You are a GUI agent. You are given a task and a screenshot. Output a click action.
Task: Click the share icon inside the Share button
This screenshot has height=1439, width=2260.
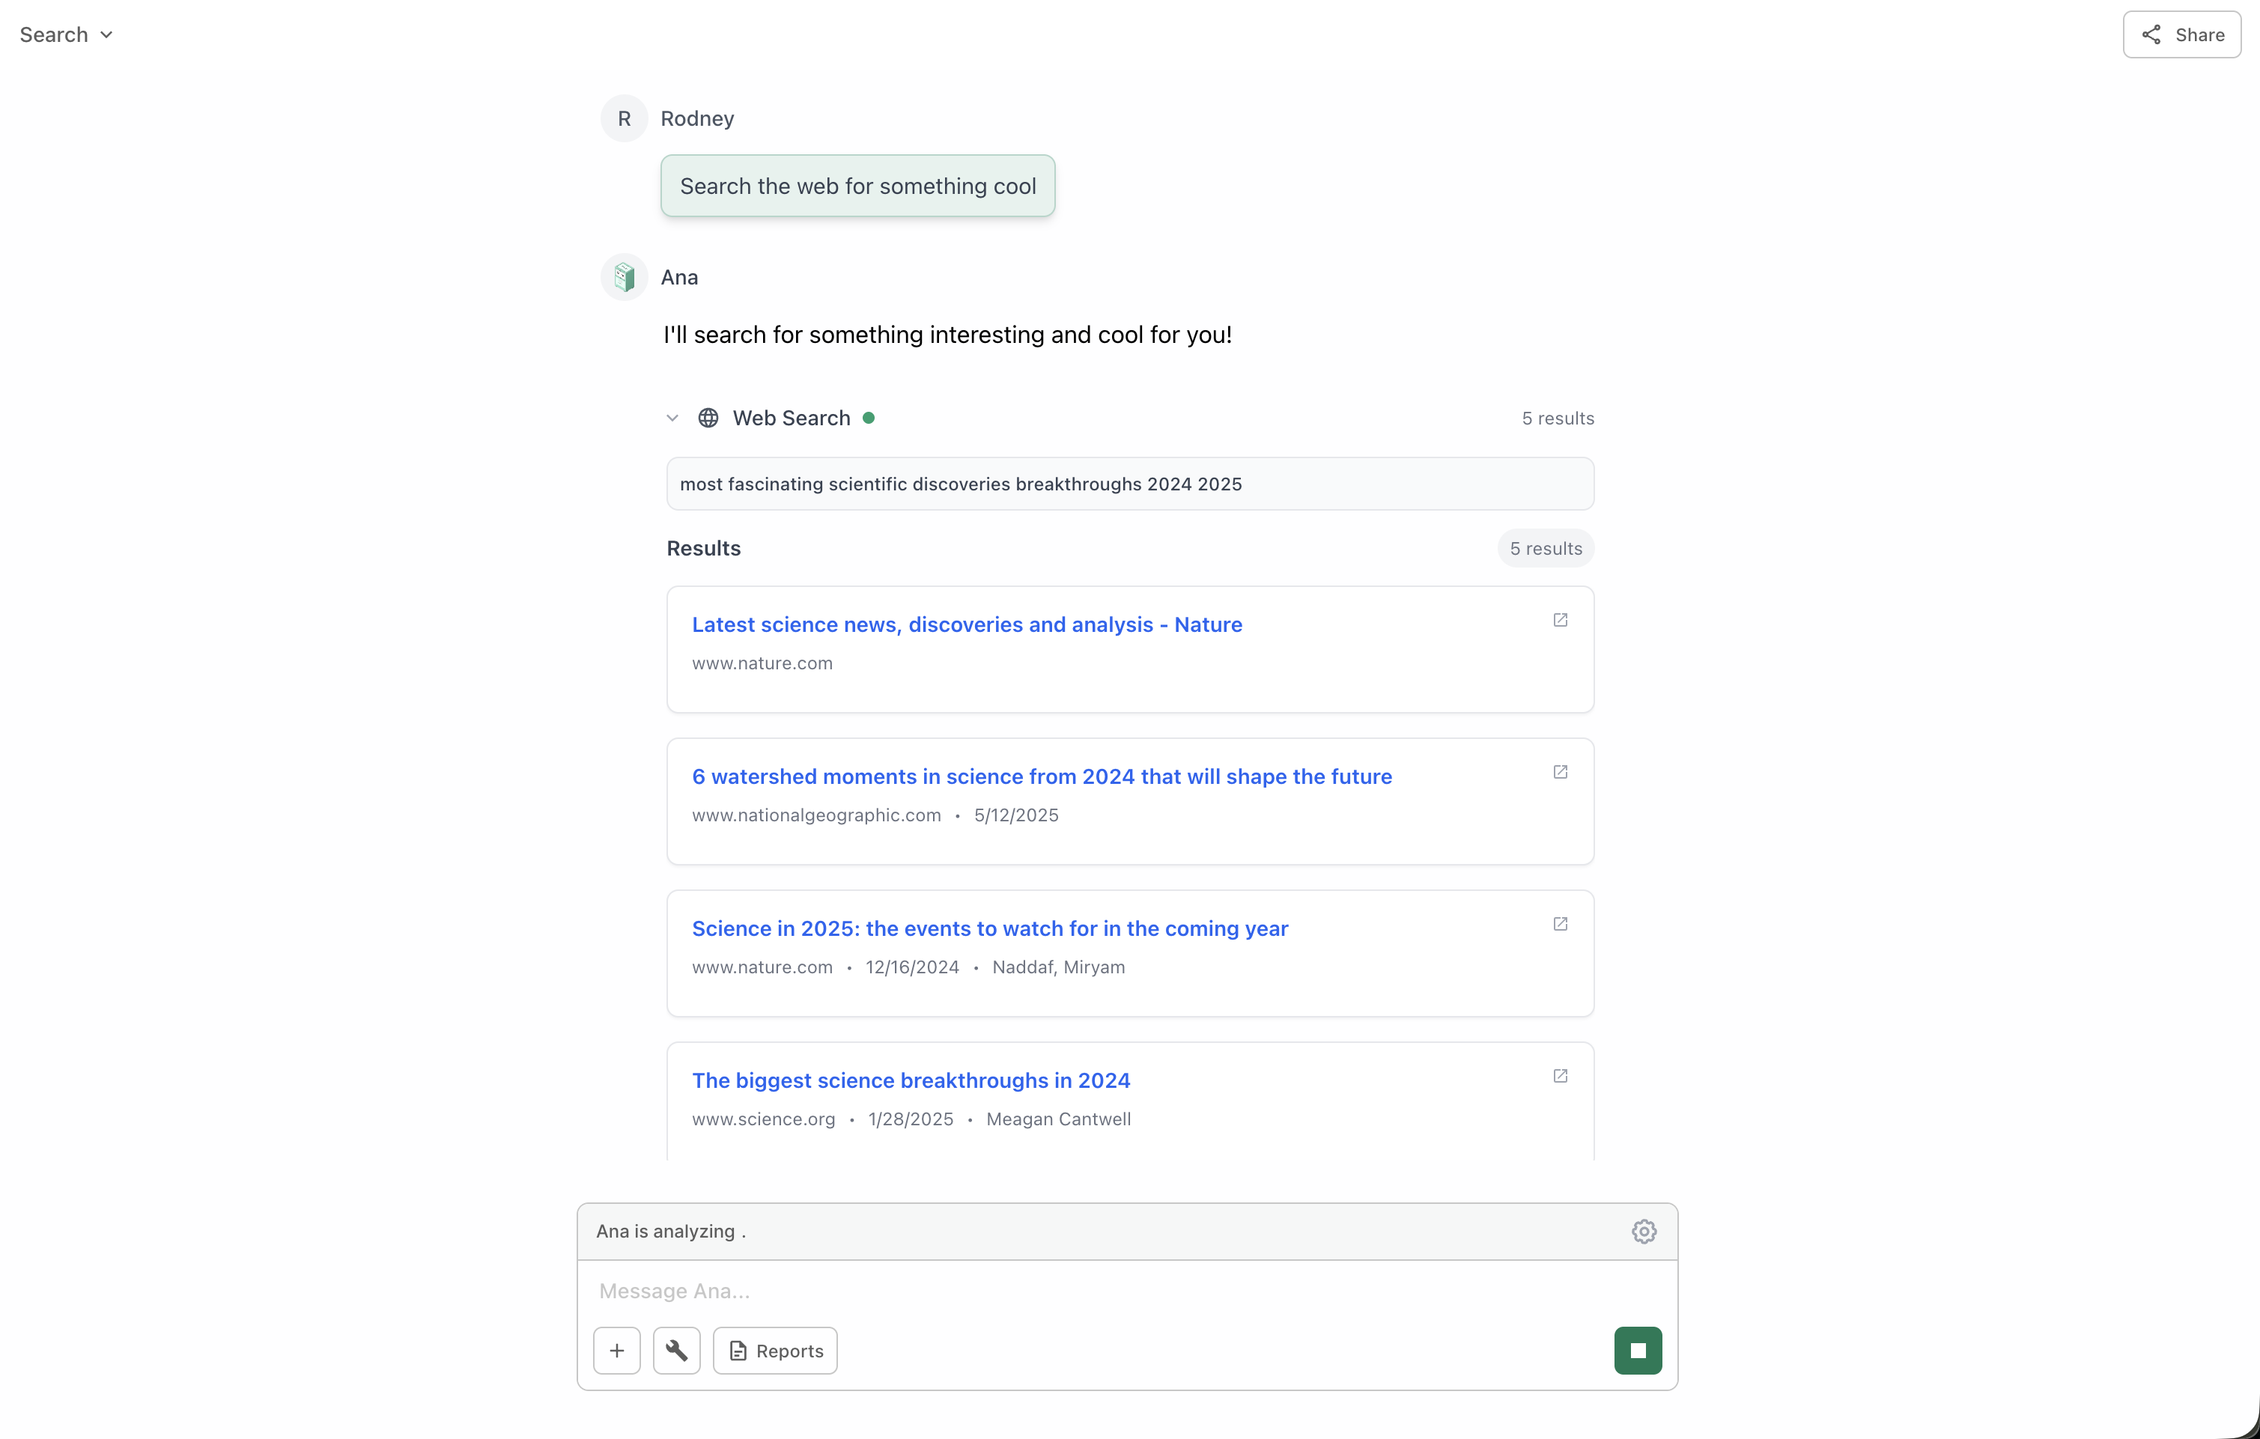click(2151, 34)
